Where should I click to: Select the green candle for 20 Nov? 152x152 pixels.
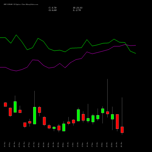click(x=15, y=107)
